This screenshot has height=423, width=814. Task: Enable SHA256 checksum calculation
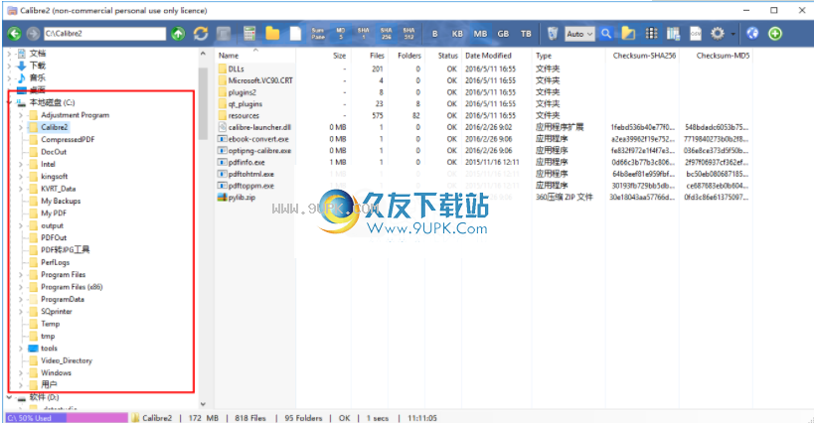387,34
